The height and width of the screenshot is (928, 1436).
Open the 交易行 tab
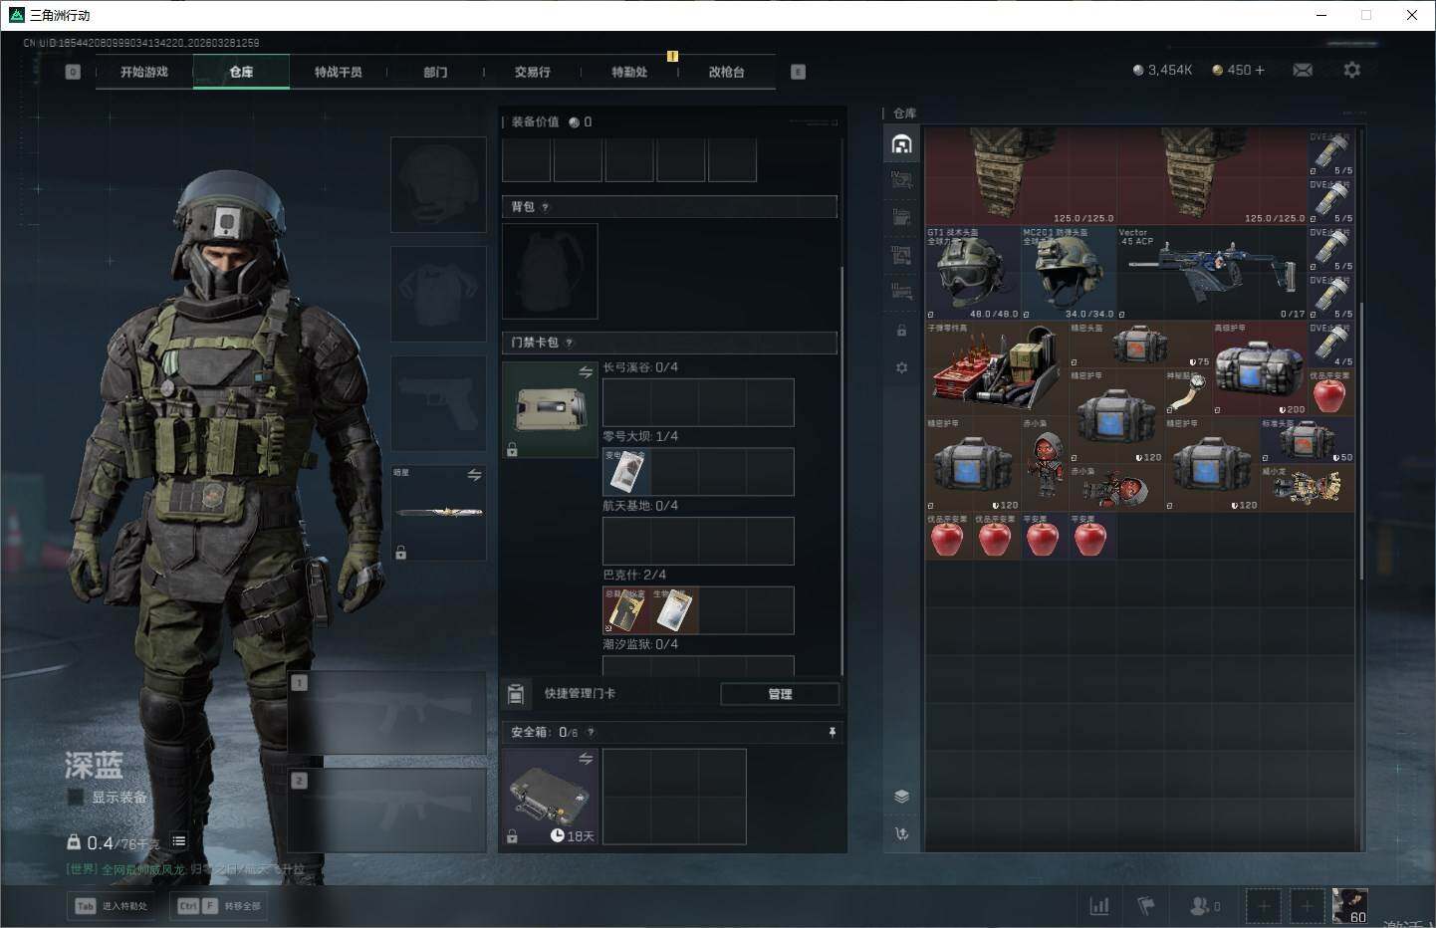coord(532,72)
